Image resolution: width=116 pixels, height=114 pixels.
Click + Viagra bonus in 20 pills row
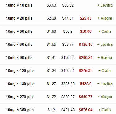coord(105,18)
